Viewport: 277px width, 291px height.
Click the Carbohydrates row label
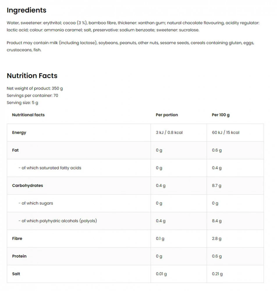coord(27,186)
